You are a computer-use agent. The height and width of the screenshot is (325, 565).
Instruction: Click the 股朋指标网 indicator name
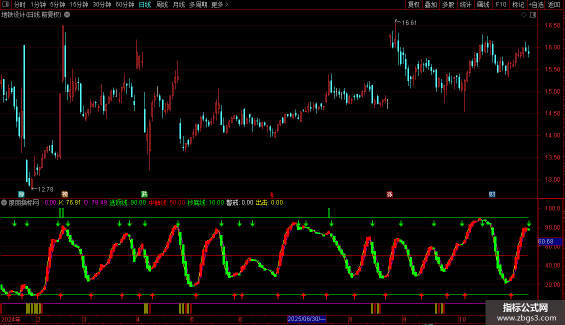click(x=24, y=202)
